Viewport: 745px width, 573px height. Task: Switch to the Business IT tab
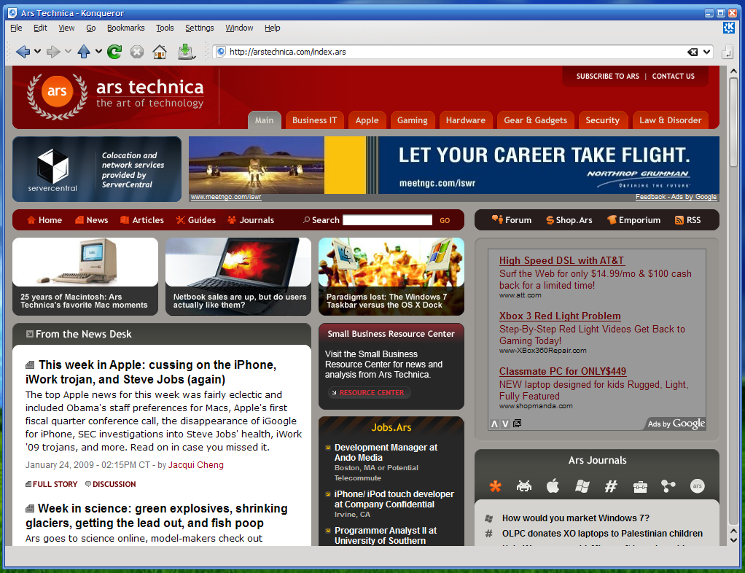pyautogui.click(x=314, y=120)
